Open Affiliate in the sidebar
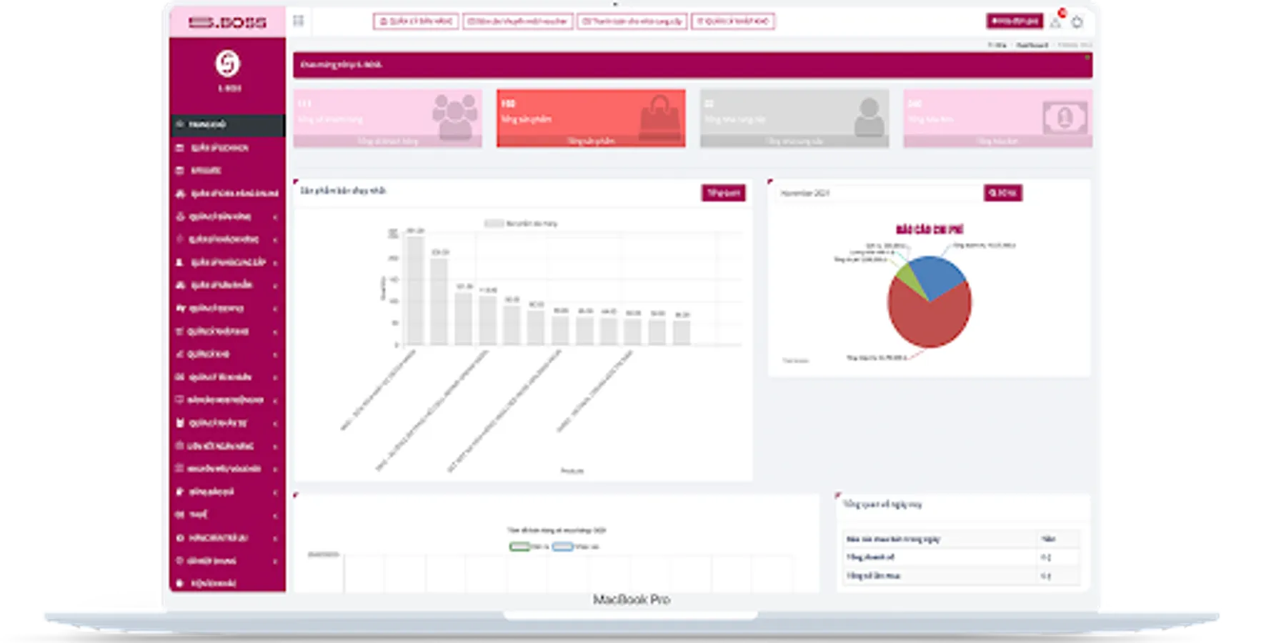The image size is (1271, 643). pyautogui.click(x=227, y=170)
